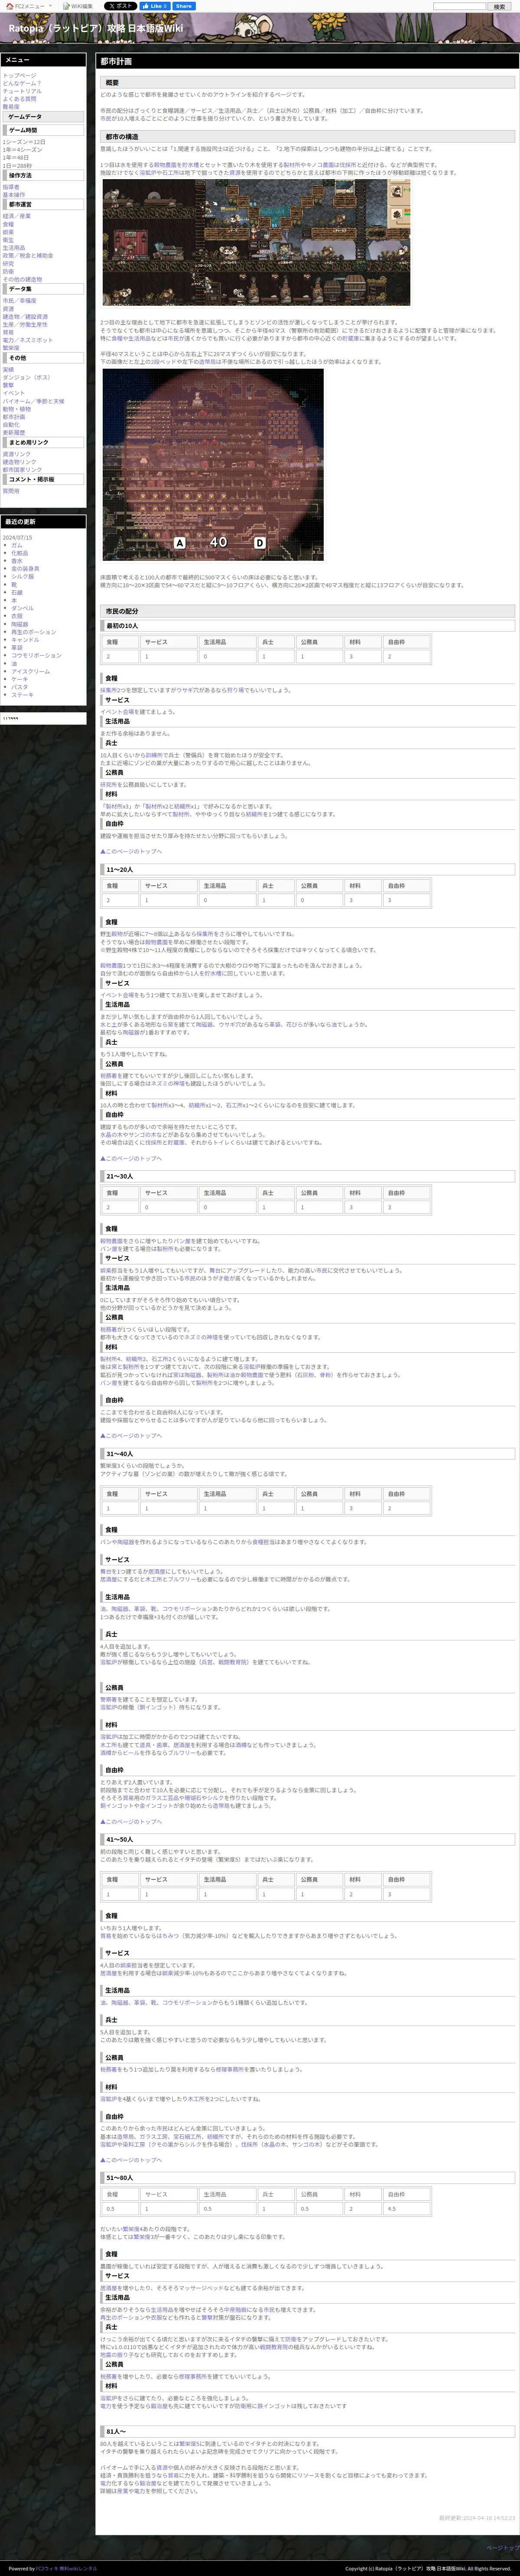Open シルク服 in recent updates
520x2576 pixels.
pyautogui.click(x=22, y=577)
